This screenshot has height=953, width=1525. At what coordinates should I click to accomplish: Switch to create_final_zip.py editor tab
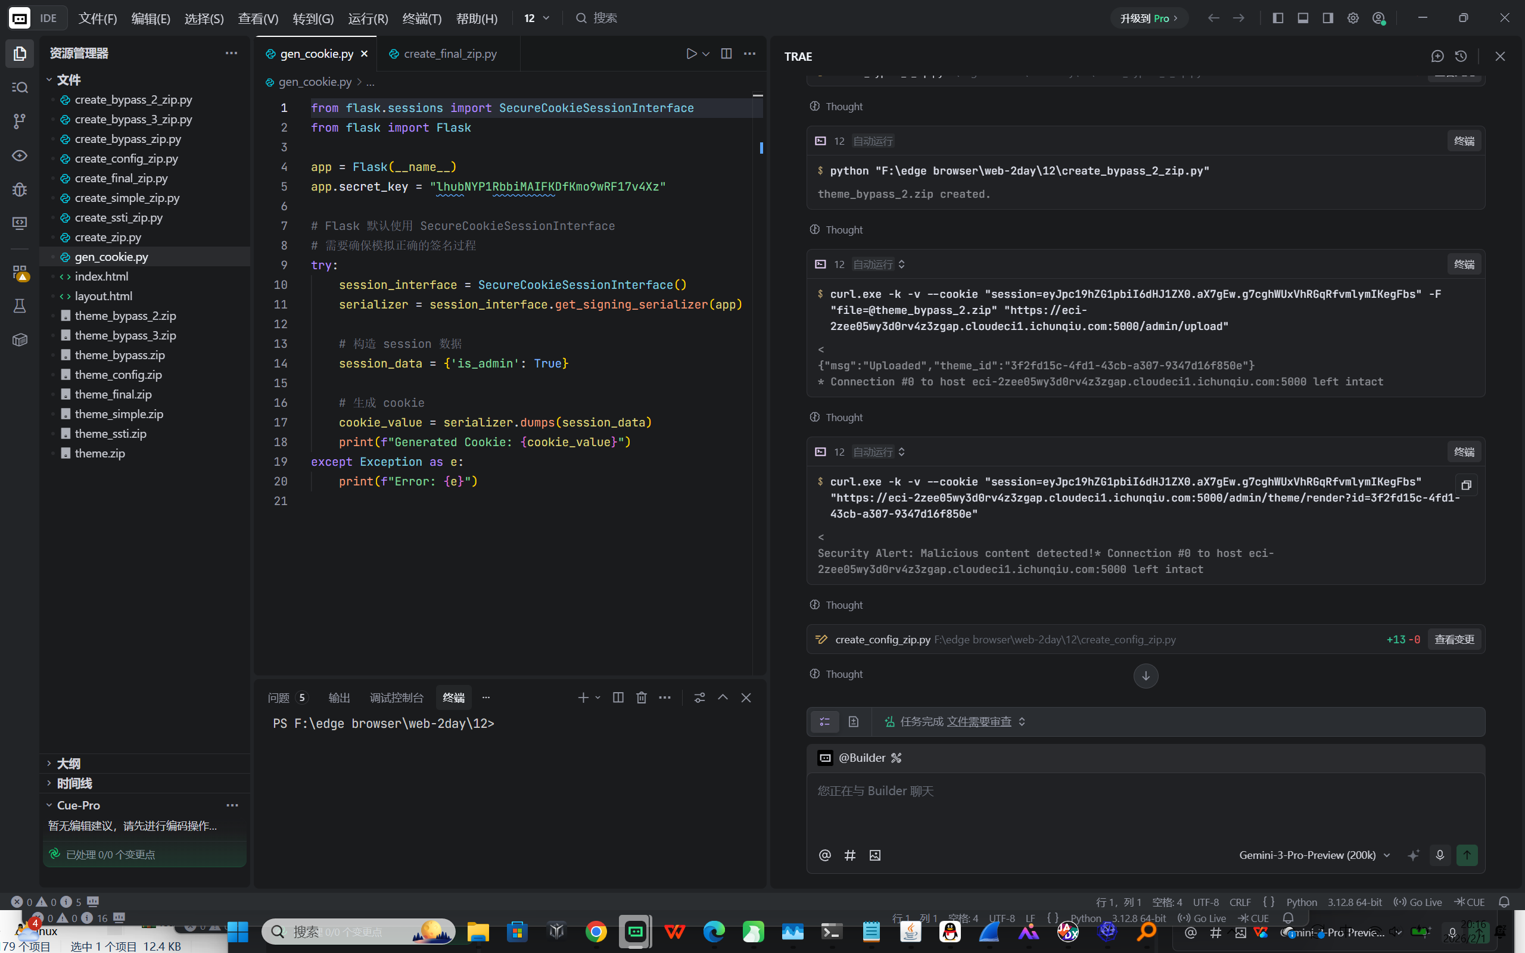(x=449, y=54)
